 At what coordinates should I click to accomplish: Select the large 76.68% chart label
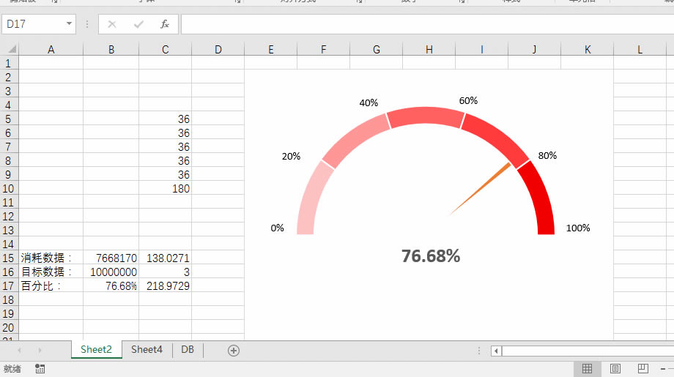(431, 256)
